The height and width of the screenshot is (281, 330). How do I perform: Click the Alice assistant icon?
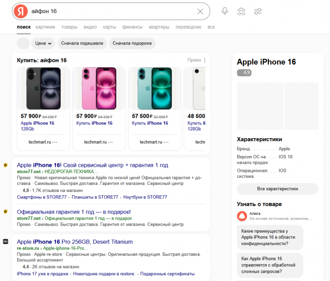242,215
